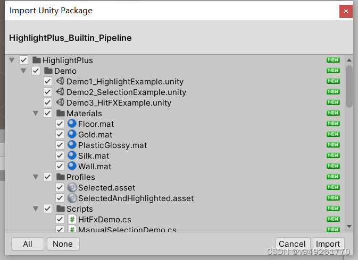Viewport: 358px width, 260px height.
Task: Close the Import Unity Package dialog
Action: (x=346, y=11)
